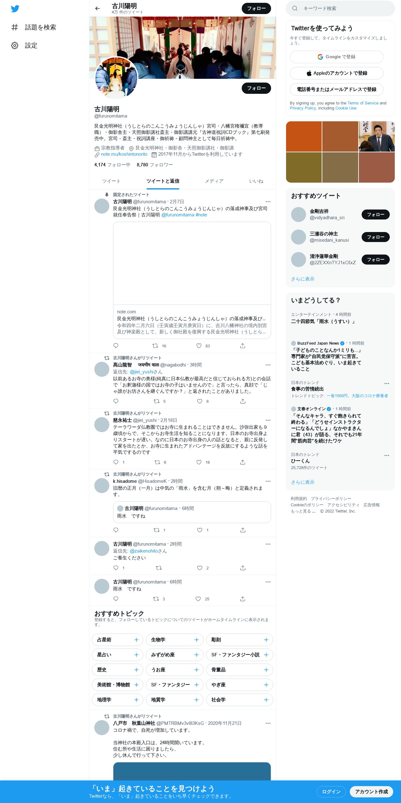Like 慈永祐士's tweet with 16 likes
The image size is (401, 803).
pyautogui.click(x=203, y=462)
